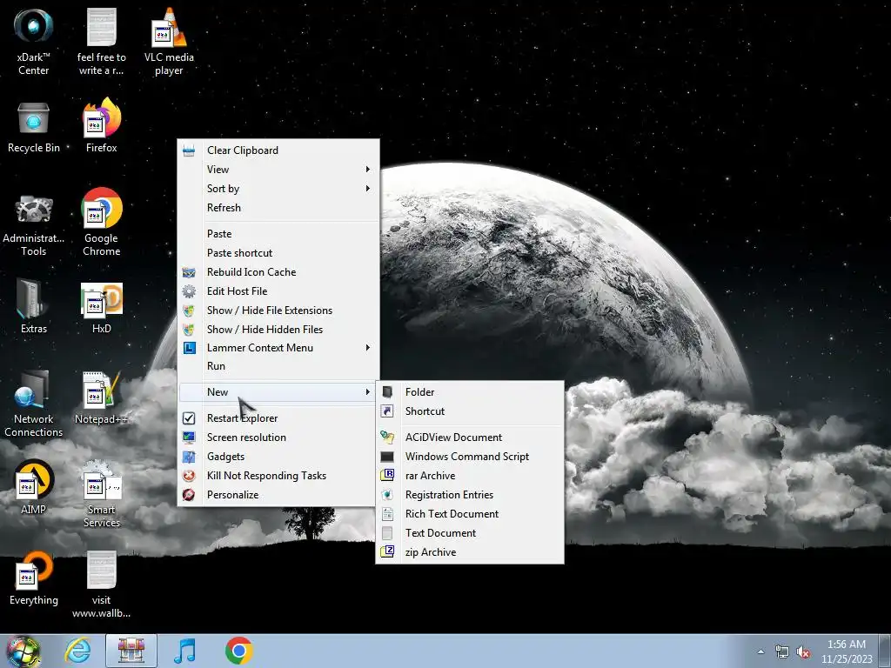
Task: Create a new rar Archive
Action: 470,476
